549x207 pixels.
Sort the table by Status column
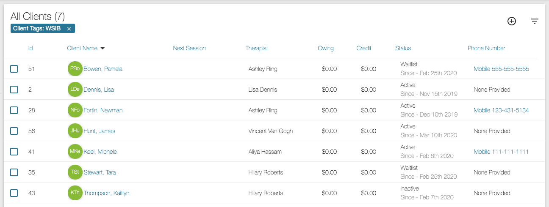403,48
